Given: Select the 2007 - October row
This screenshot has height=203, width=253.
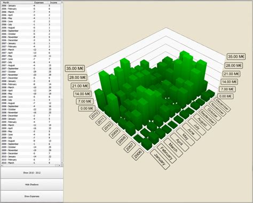Looking at the screenshot, I should pos(31,72).
